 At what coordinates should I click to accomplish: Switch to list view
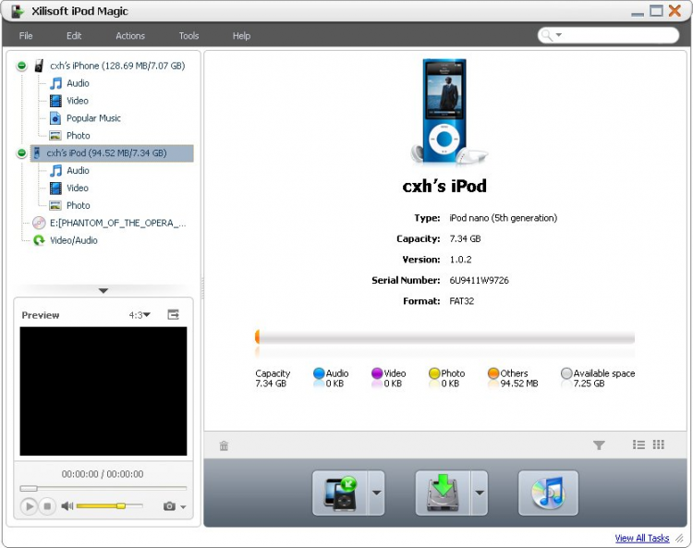pyautogui.click(x=638, y=444)
